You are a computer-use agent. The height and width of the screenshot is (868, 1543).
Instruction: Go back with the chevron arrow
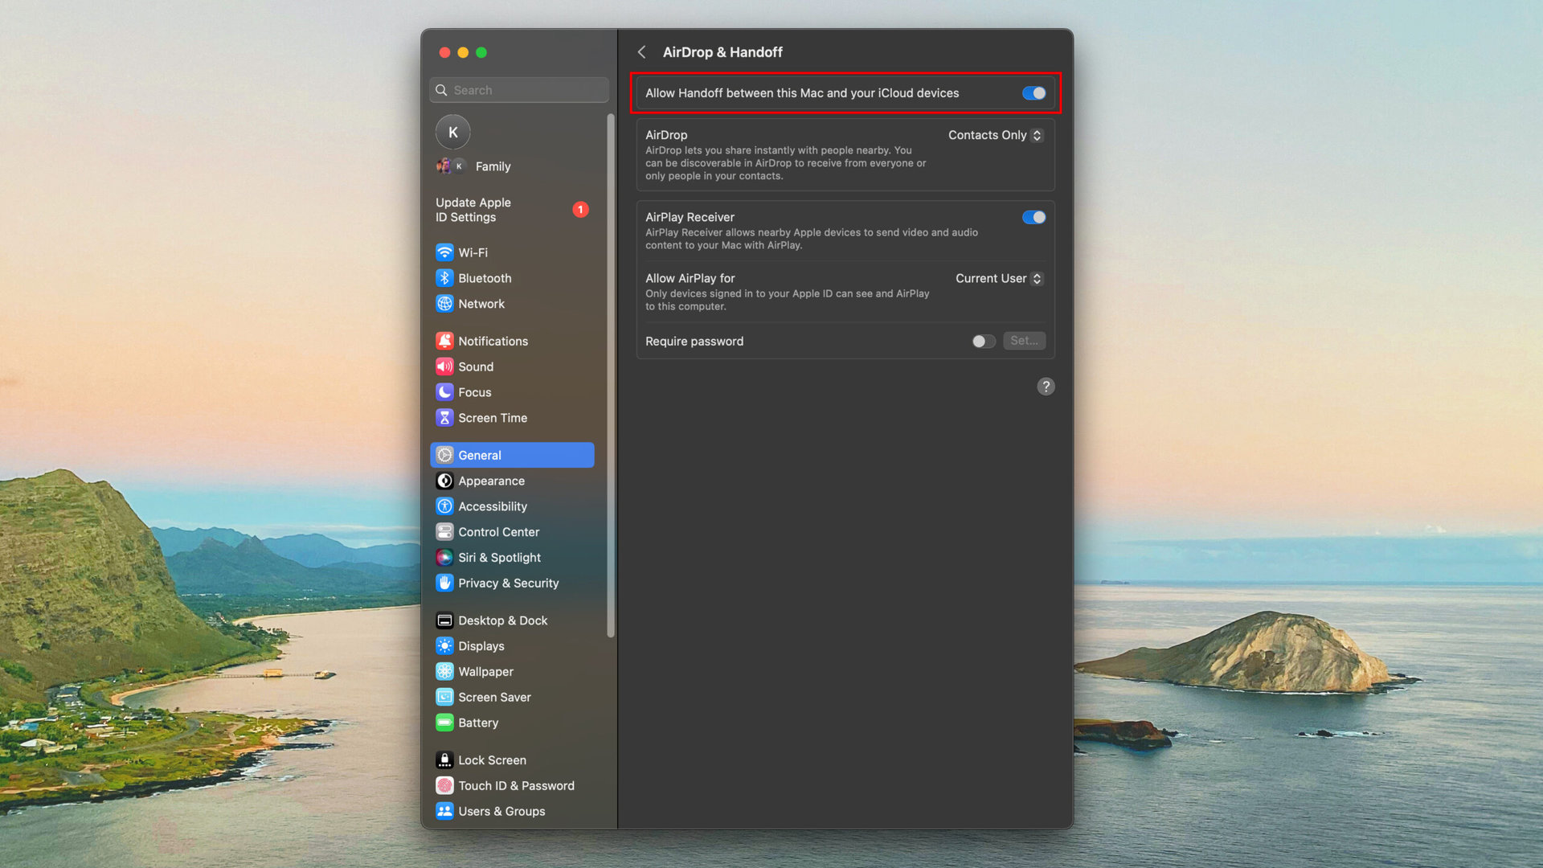[641, 52]
